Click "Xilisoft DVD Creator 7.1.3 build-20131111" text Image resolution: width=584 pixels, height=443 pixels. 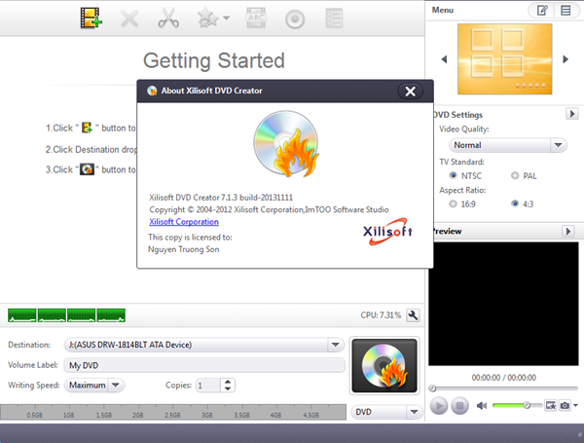click(x=221, y=198)
